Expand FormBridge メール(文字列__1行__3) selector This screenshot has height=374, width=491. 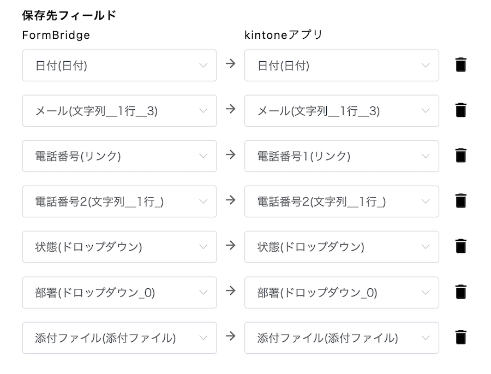tap(119, 111)
